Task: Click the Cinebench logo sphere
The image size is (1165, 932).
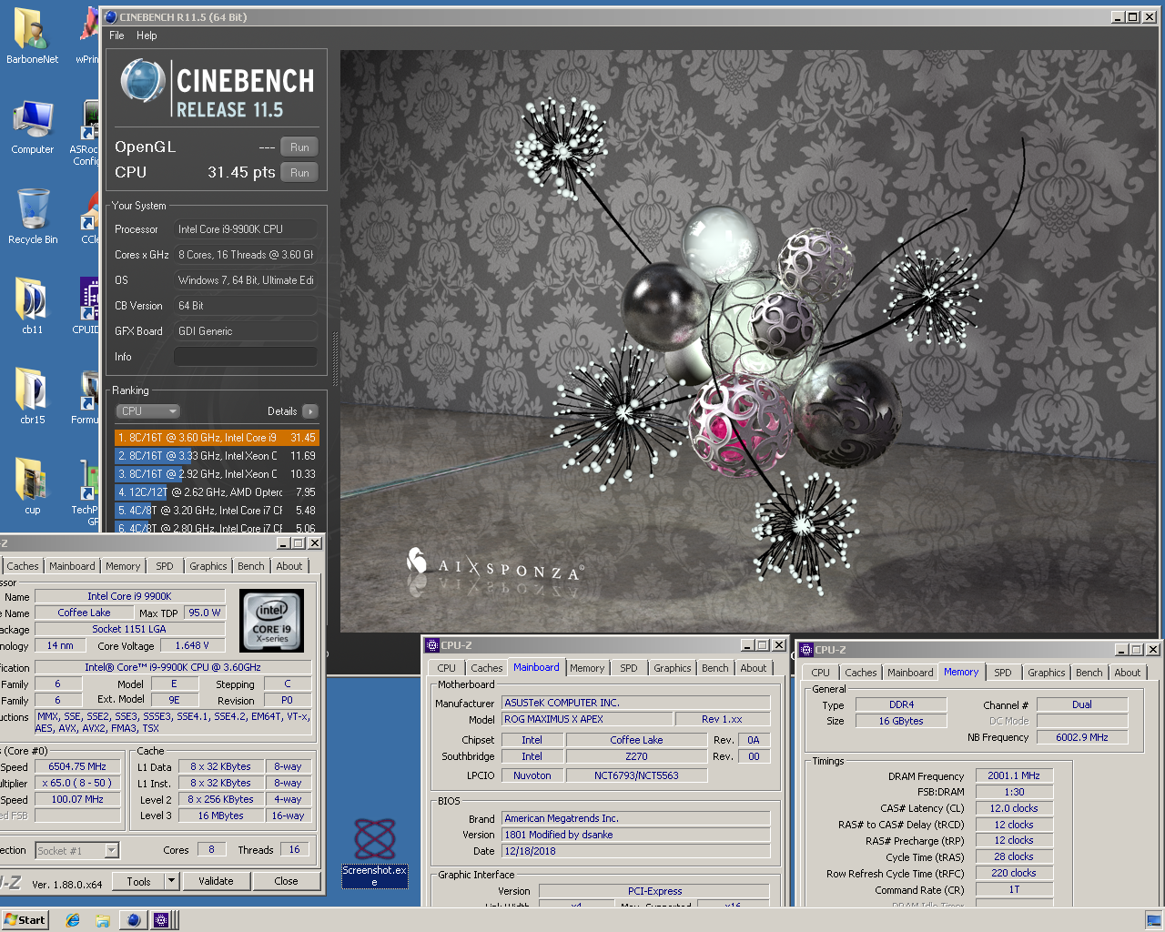Action: 142,80
